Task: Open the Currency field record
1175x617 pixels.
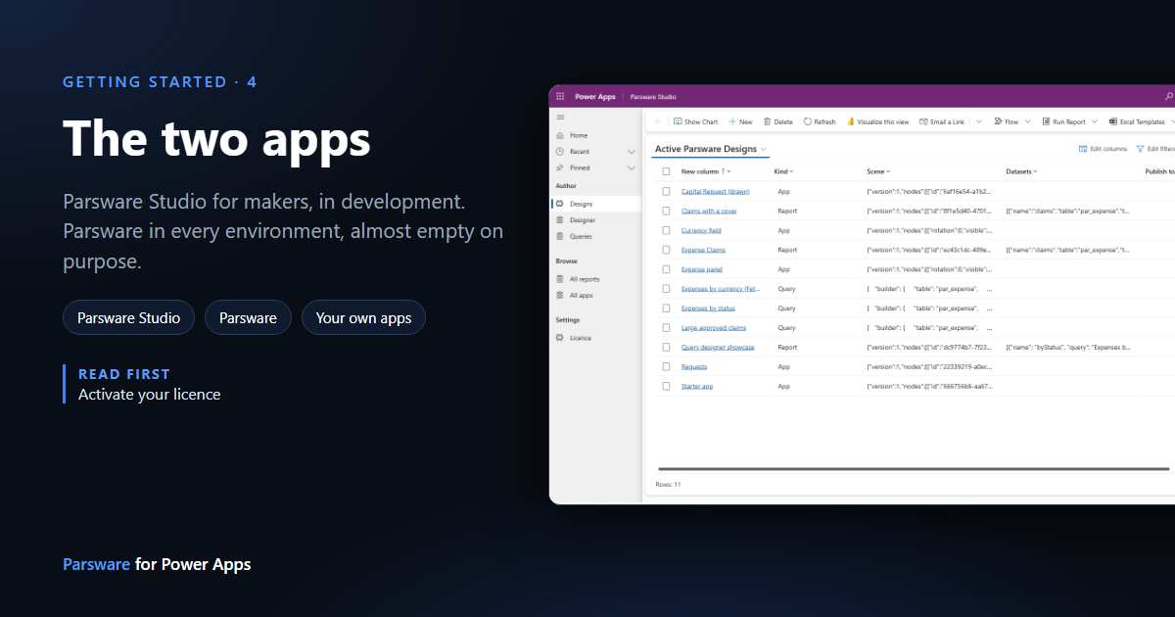Action: coord(701,230)
